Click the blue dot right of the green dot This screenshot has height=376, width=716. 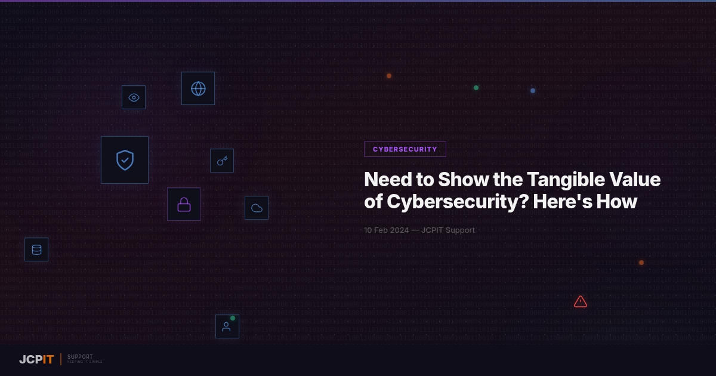tap(533, 91)
